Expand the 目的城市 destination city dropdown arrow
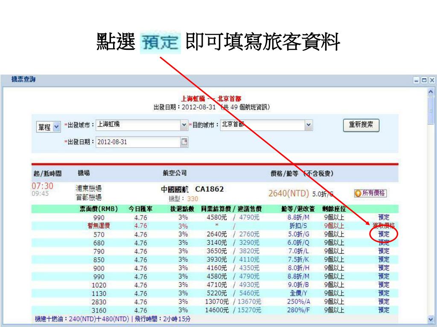The width and height of the screenshot is (437, 327). 309,125
